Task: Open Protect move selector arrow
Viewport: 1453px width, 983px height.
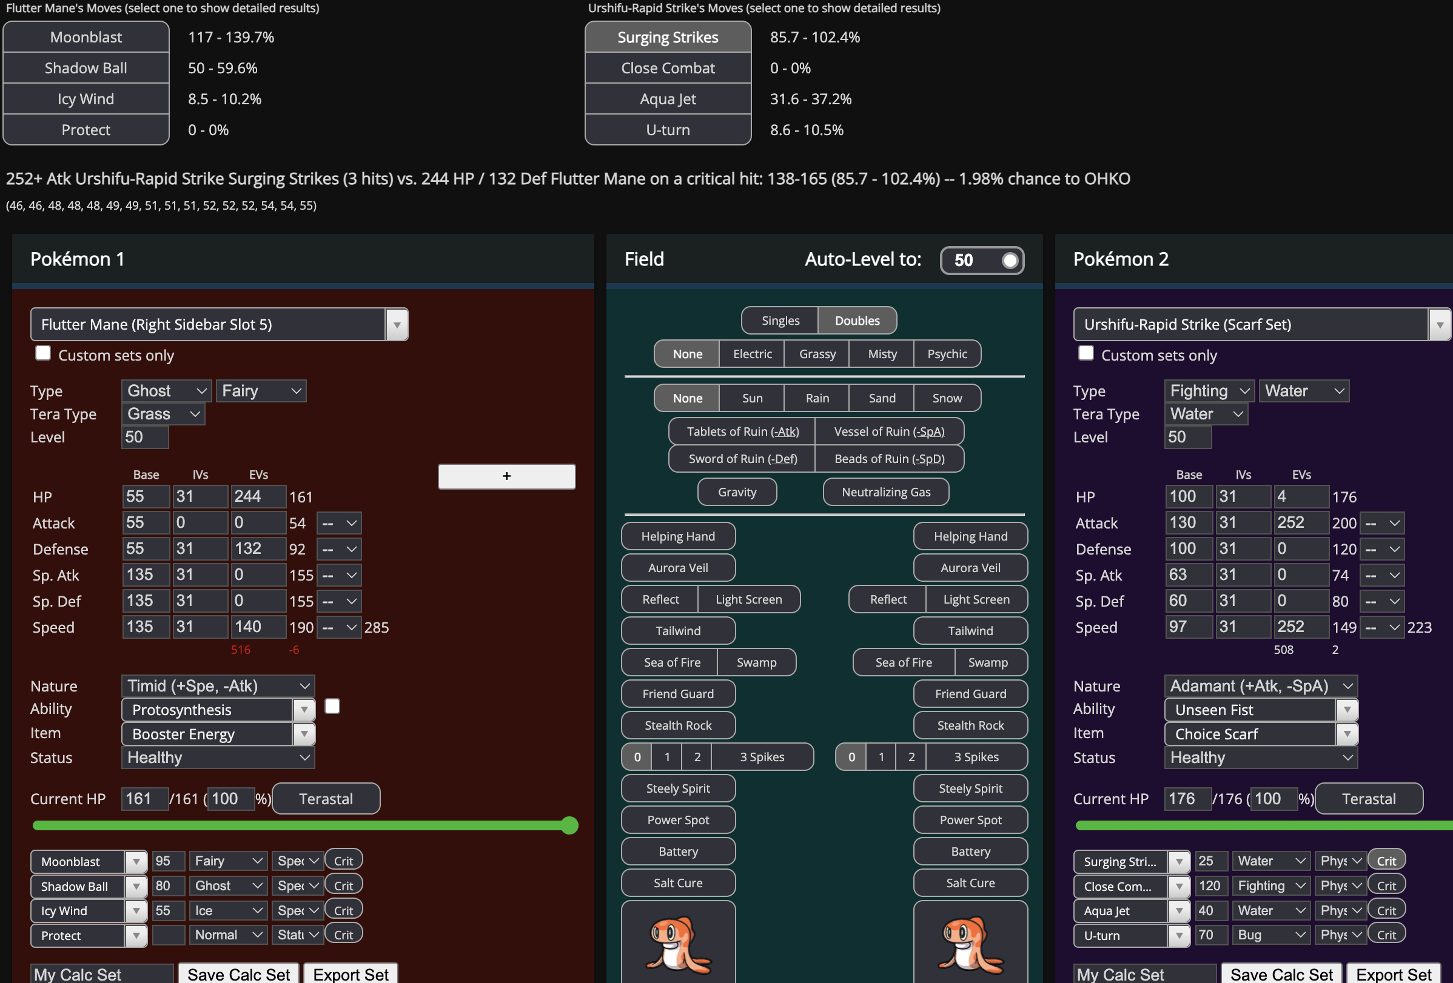Action: click(136, 936)
